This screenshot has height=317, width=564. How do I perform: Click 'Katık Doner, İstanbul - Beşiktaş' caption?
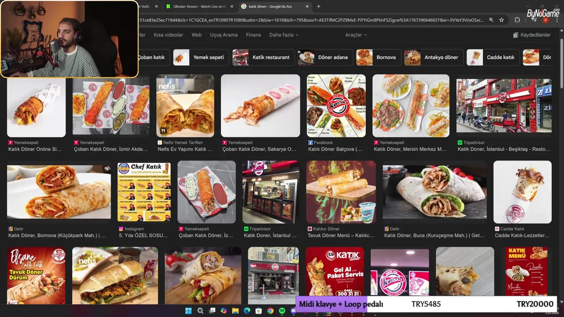pos(504,149)
